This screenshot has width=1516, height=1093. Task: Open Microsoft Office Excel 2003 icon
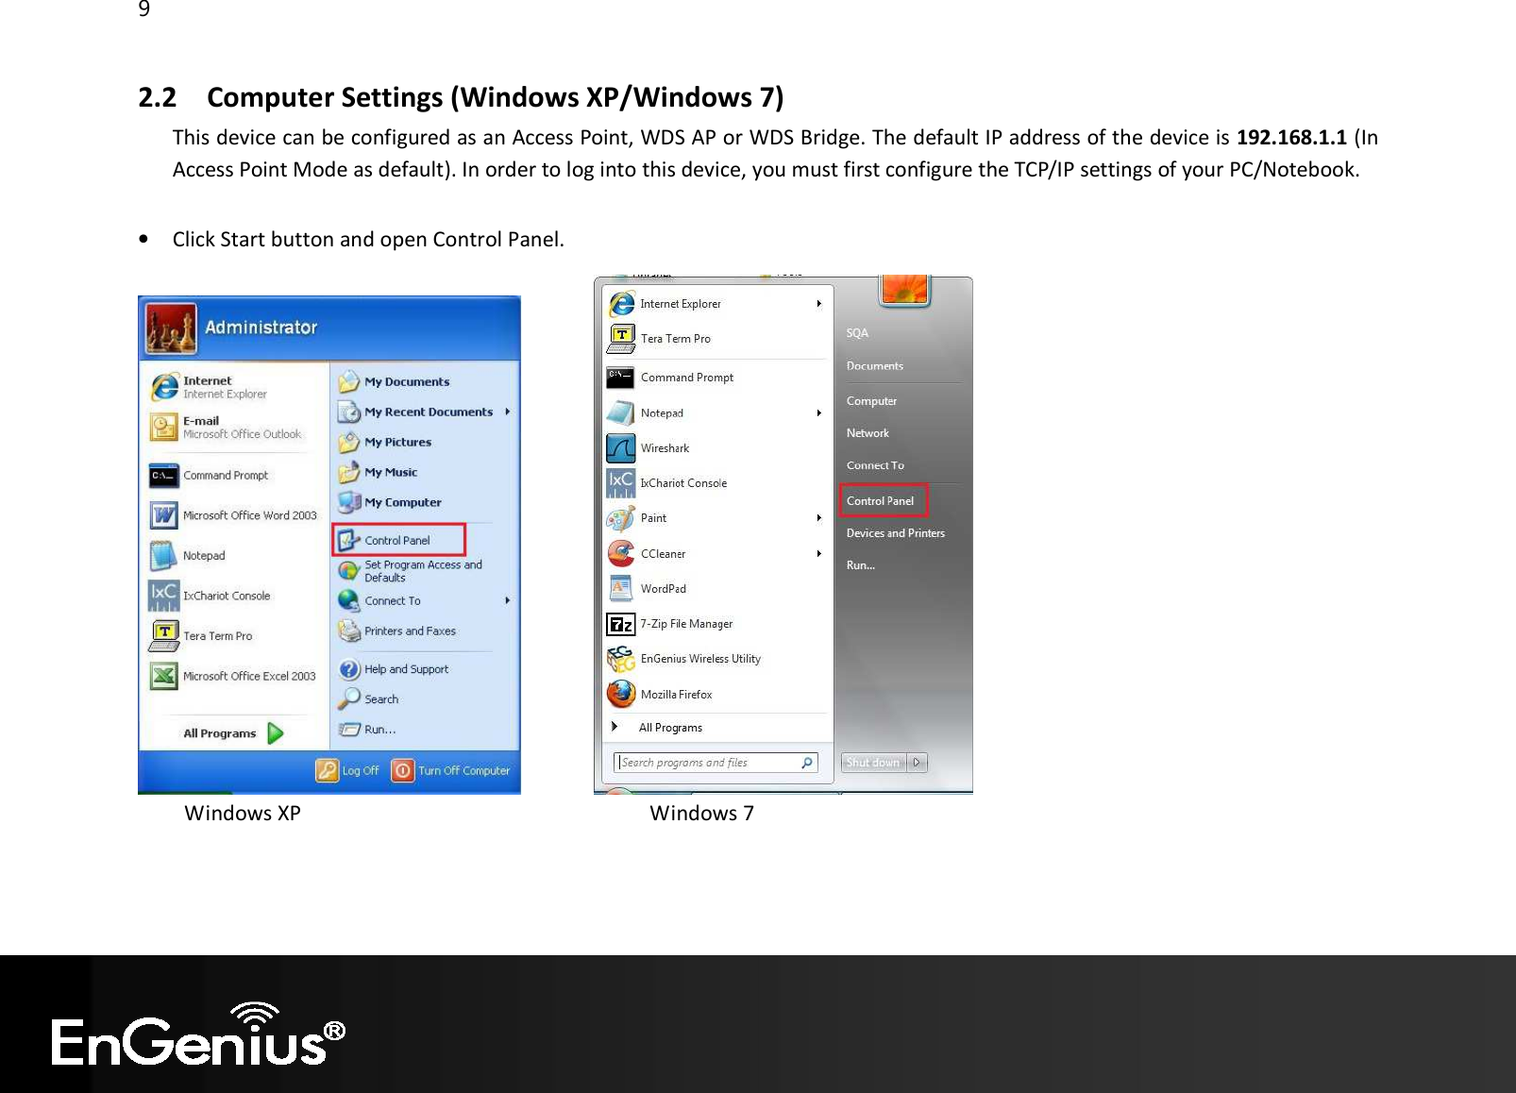click(164, 676)
